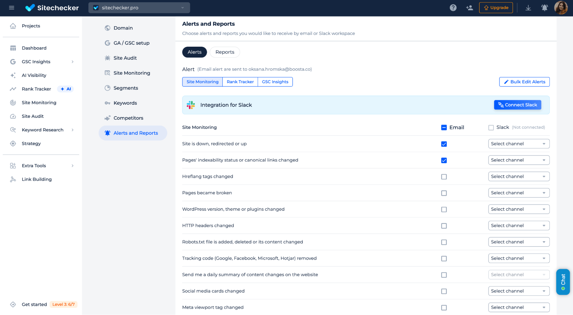Click the help question mark icon

coord(453,8)
